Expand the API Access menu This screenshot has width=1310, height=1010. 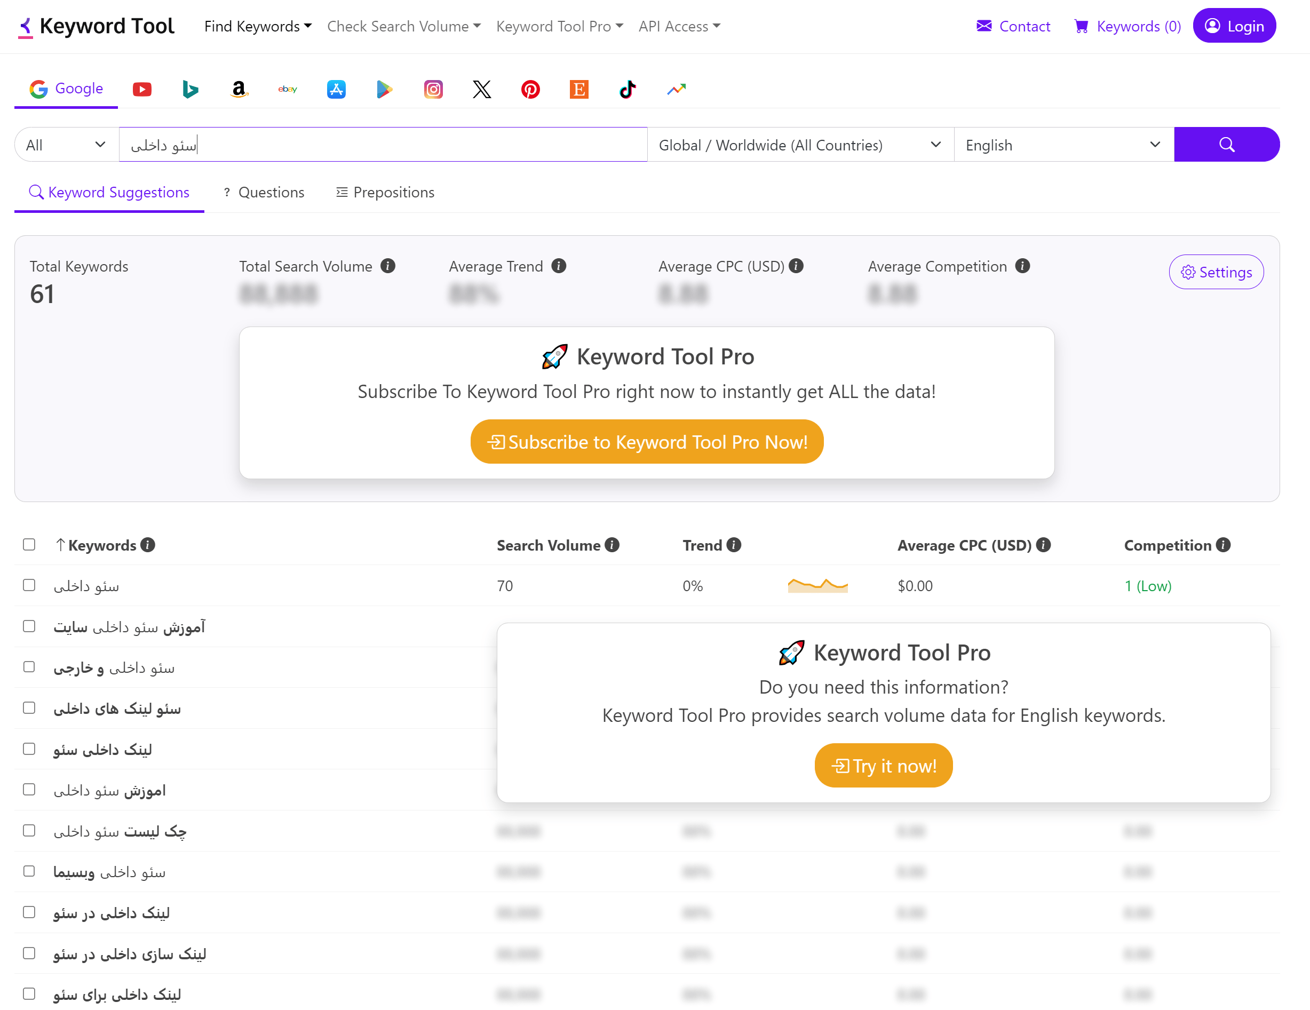click(679, 26)
